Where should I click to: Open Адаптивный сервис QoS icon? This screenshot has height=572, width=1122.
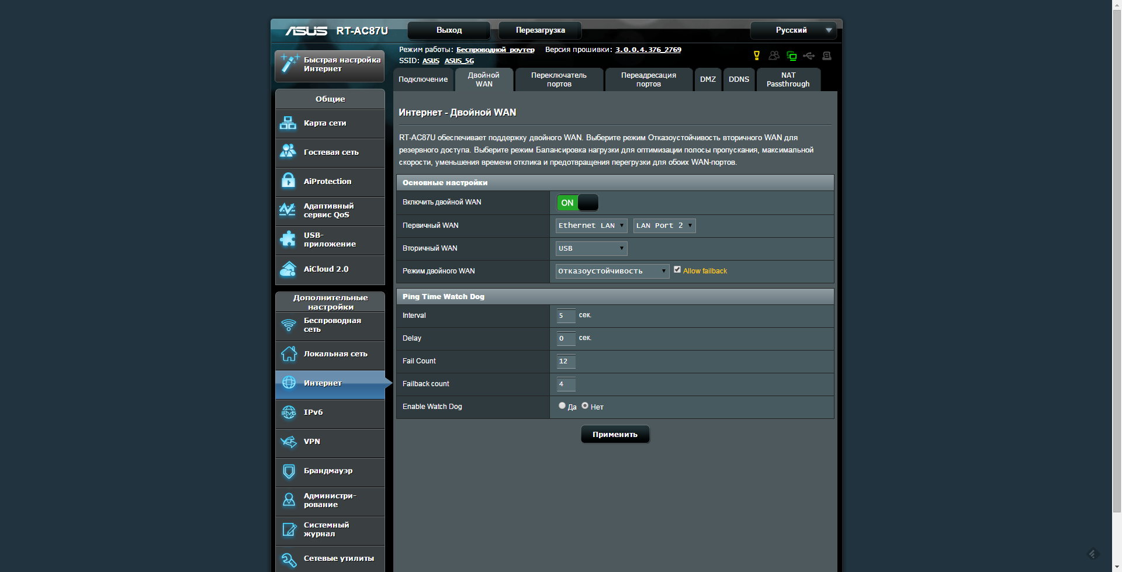click(x=288, y=210)
